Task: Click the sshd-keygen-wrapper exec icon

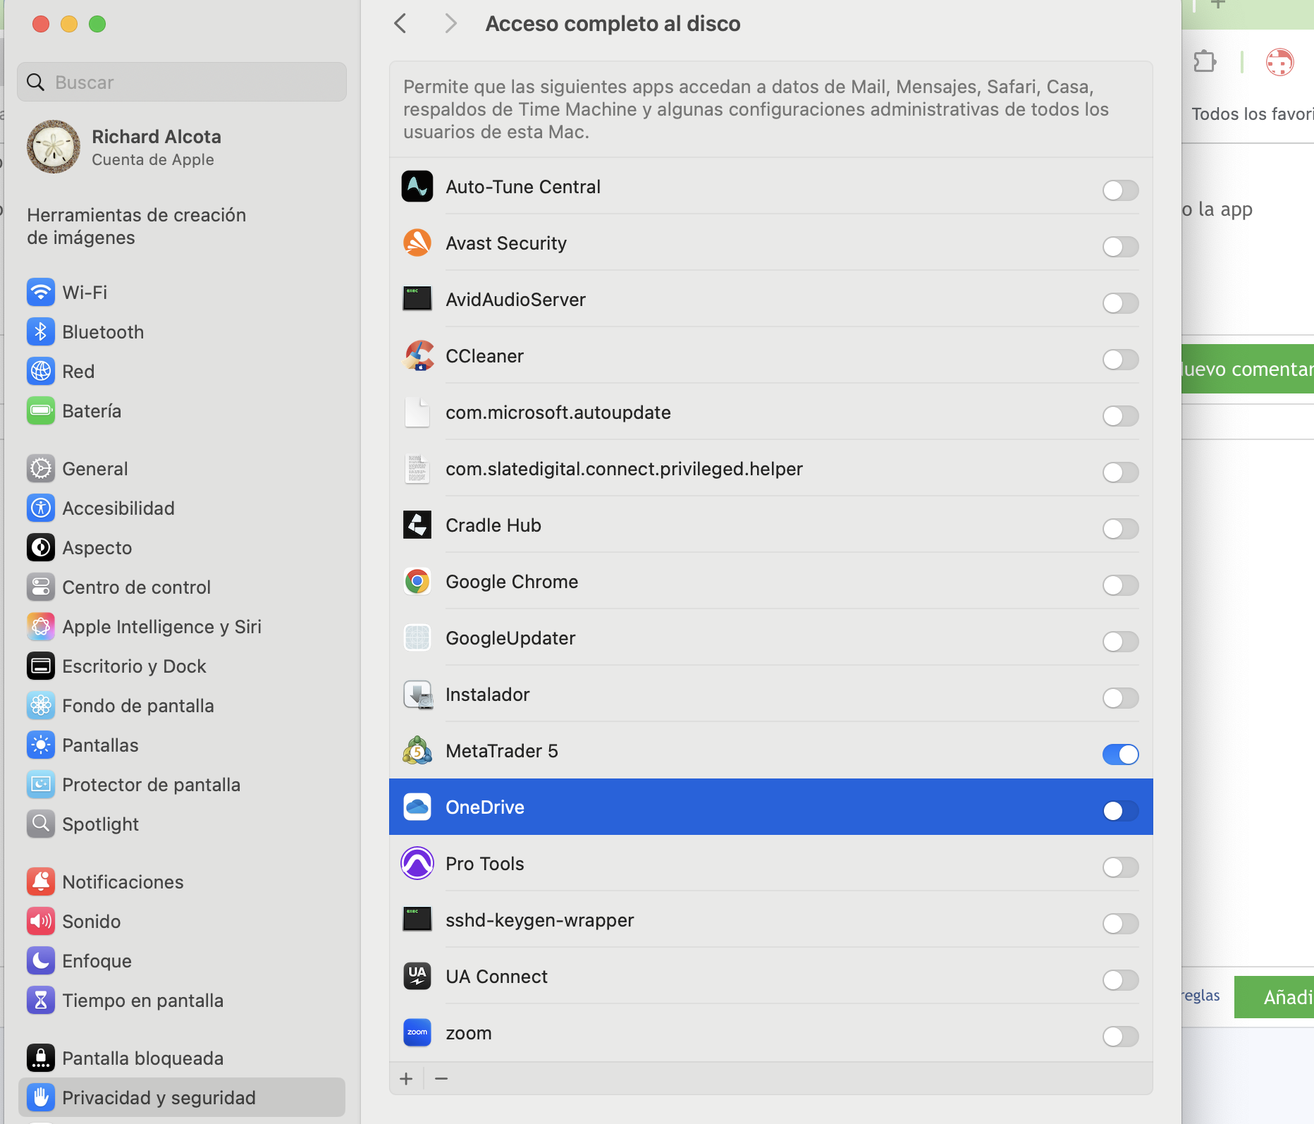Action: click(417, 920)
